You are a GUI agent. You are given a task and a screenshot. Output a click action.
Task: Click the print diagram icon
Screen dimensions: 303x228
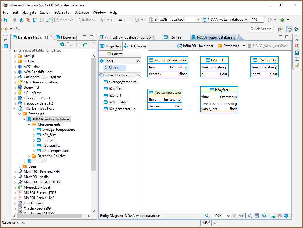pos(280,216)
